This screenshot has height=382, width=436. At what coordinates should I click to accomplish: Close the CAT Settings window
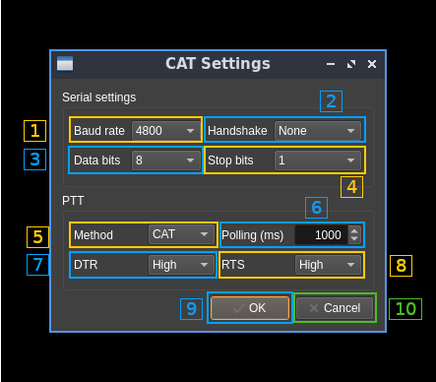point(372,64)
